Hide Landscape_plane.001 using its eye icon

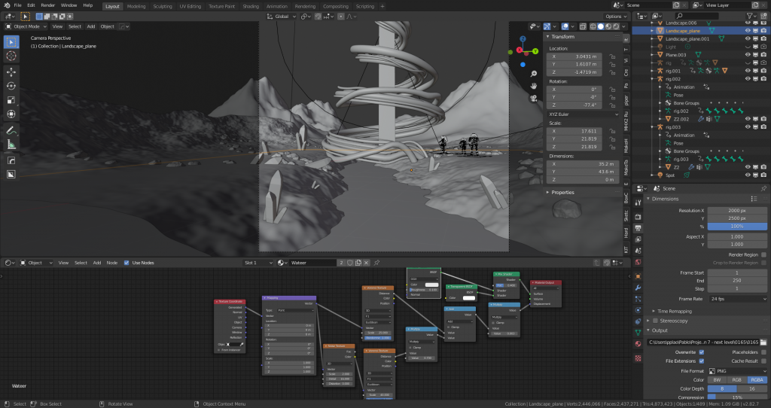click(x=746, y=38)
